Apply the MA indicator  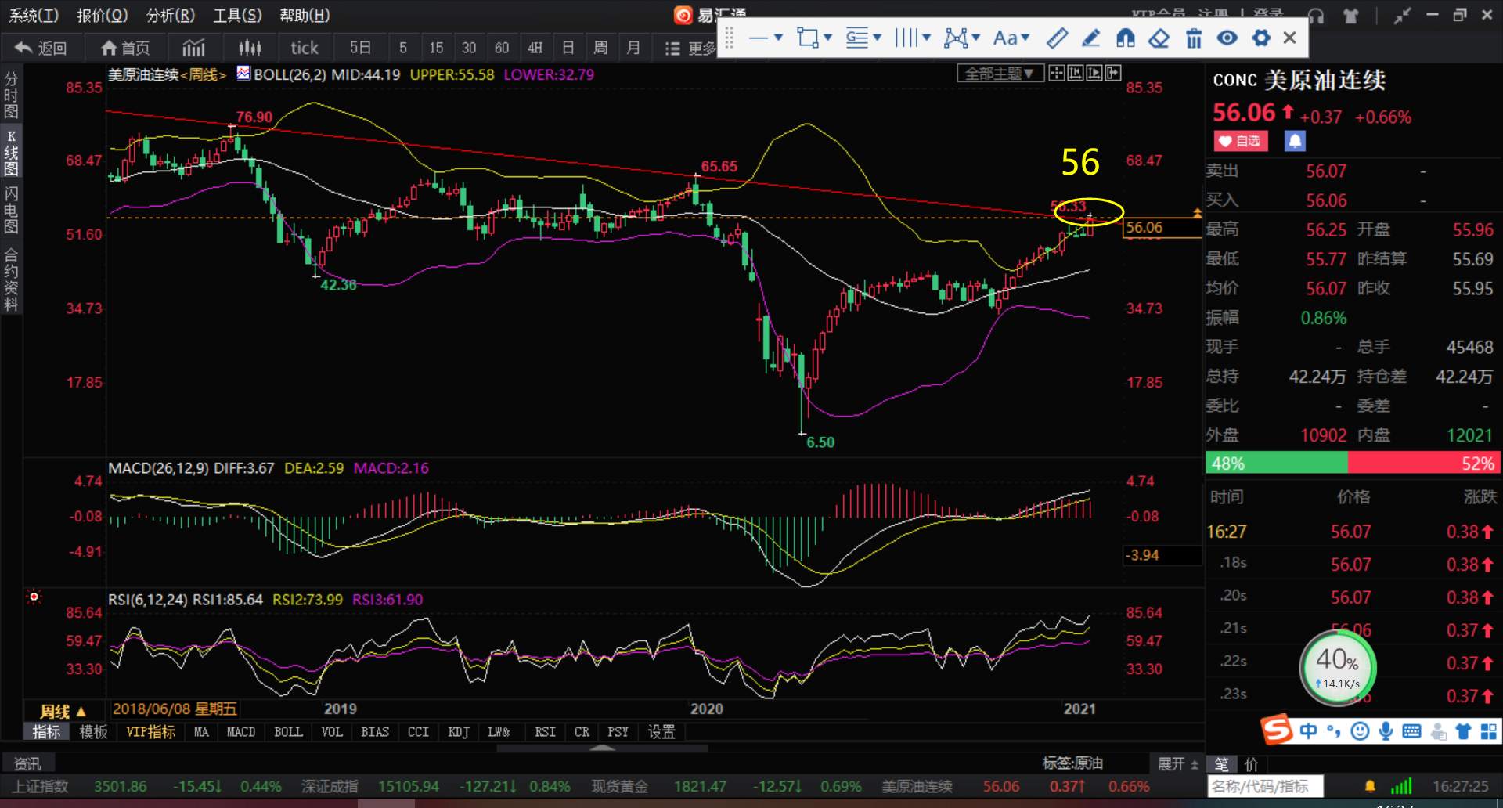(x=201, y=732)
